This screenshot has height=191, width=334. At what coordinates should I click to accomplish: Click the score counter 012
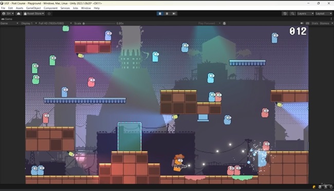(298, 31)
